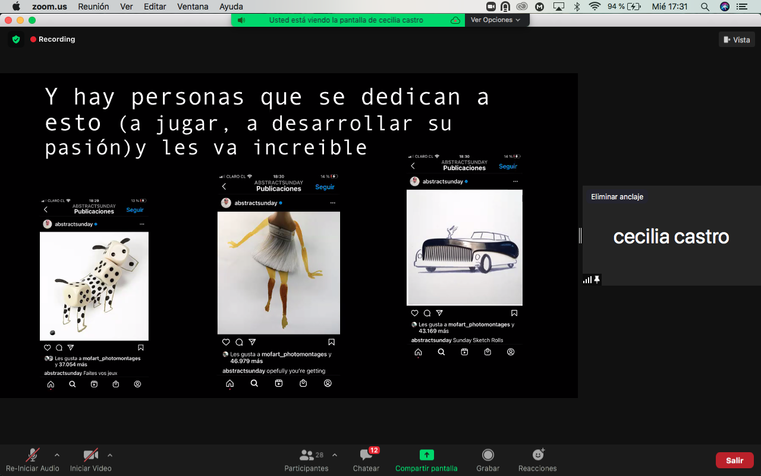The width and height of the screenshot is (761, 476).
Task: Click the Grabar record button
Action: tap(488, 459)
